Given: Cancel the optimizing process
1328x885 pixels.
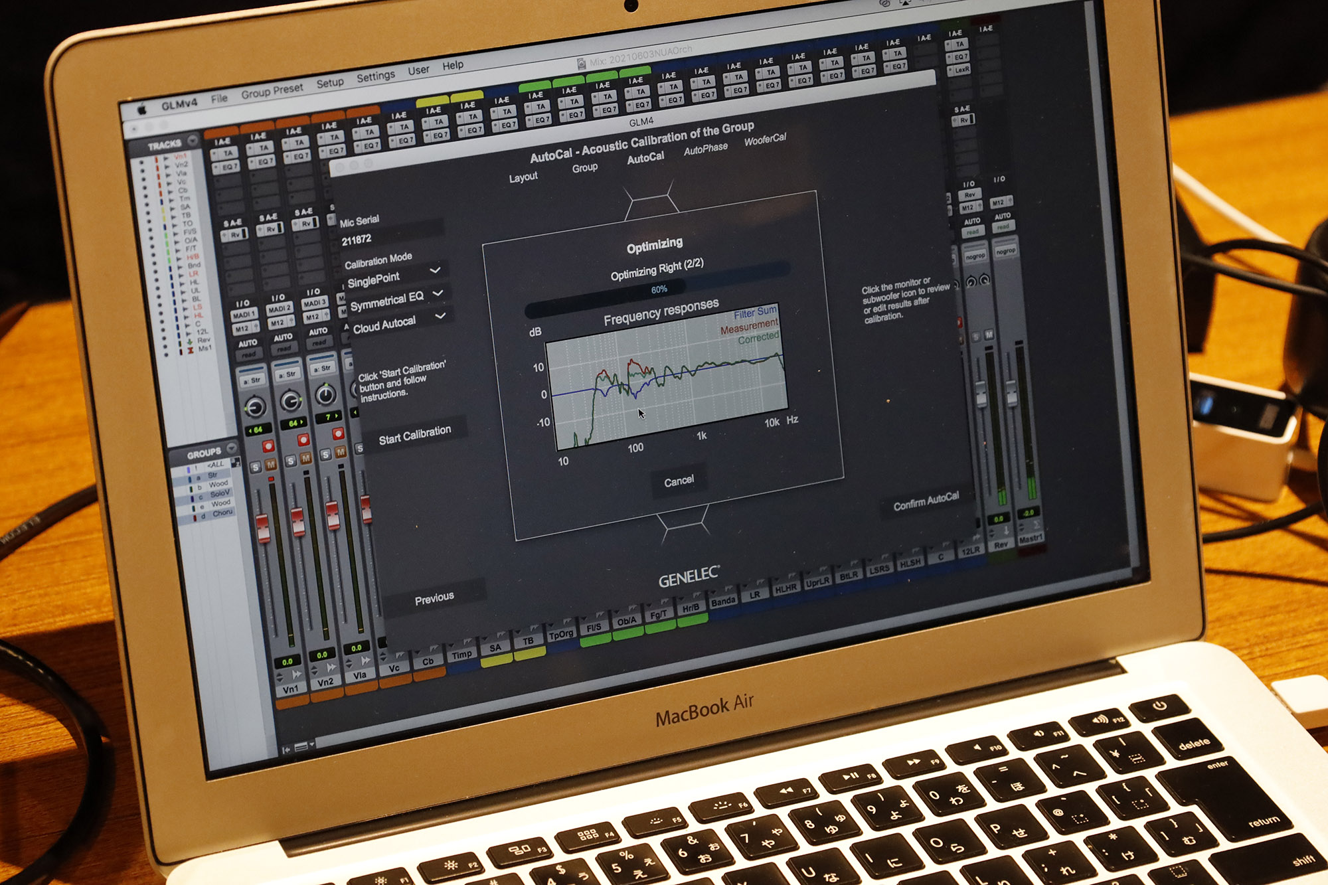Looking at the screenshot, I should (679, 481).
